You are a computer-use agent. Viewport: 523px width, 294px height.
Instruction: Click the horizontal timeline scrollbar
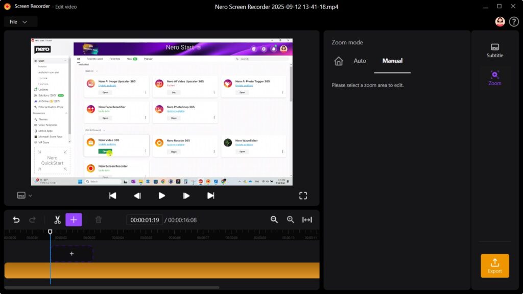112,287
